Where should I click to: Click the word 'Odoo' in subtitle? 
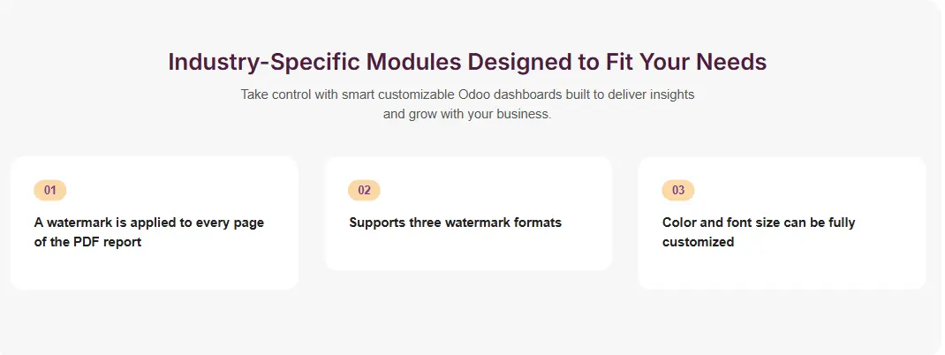click(473, 94)
